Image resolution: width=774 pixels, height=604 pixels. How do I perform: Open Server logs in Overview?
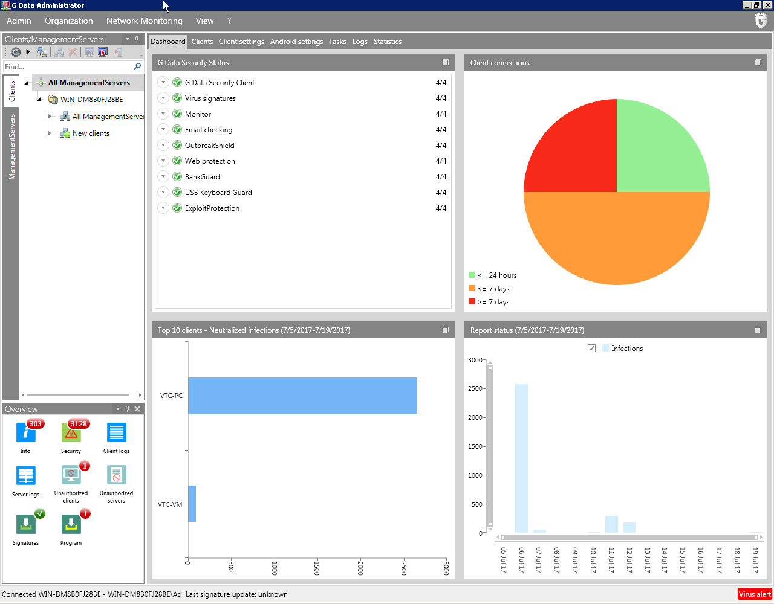(x=25, y=476)
